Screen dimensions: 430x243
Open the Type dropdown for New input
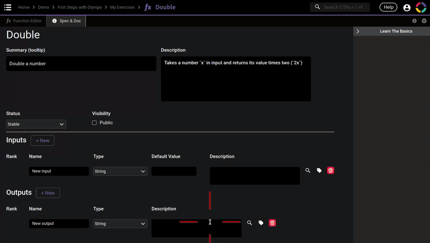(120, 172)
